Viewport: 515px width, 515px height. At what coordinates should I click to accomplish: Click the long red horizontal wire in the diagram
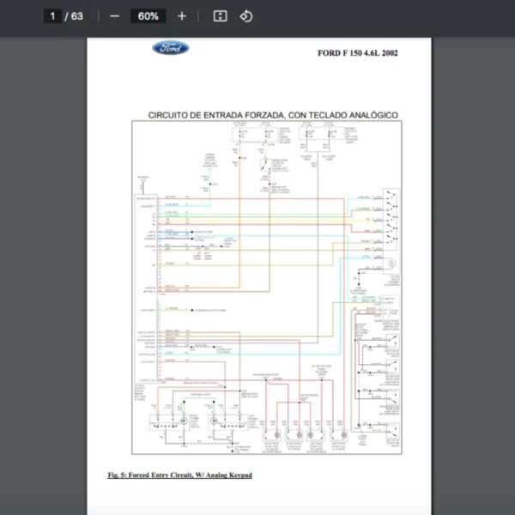[257, 199]
